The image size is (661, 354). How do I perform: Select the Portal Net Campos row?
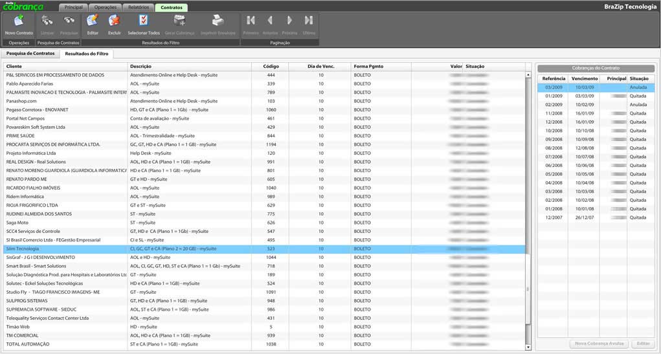coord(264,118)
